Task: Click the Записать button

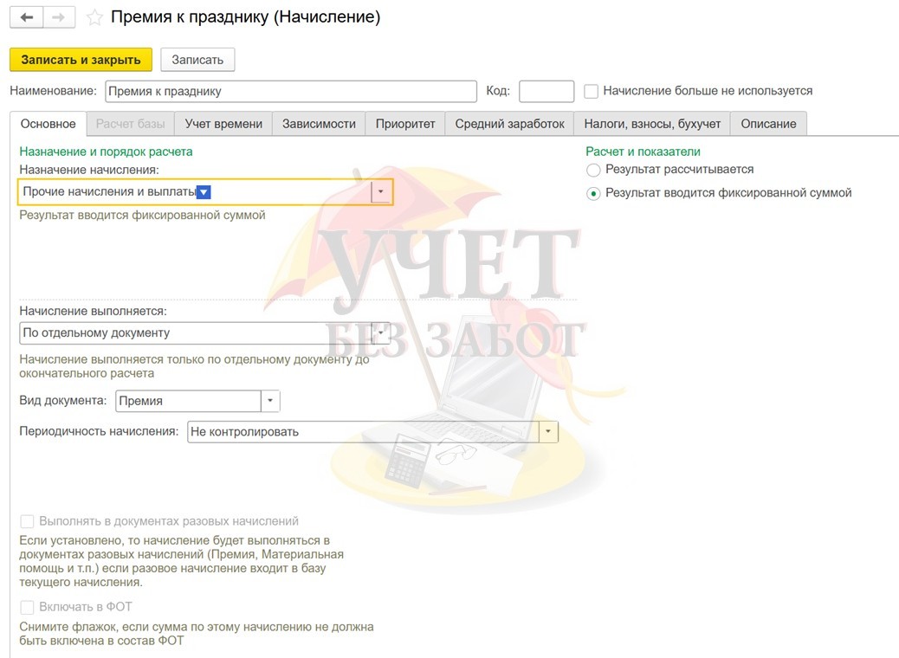Action: click(x=197, y=60)
